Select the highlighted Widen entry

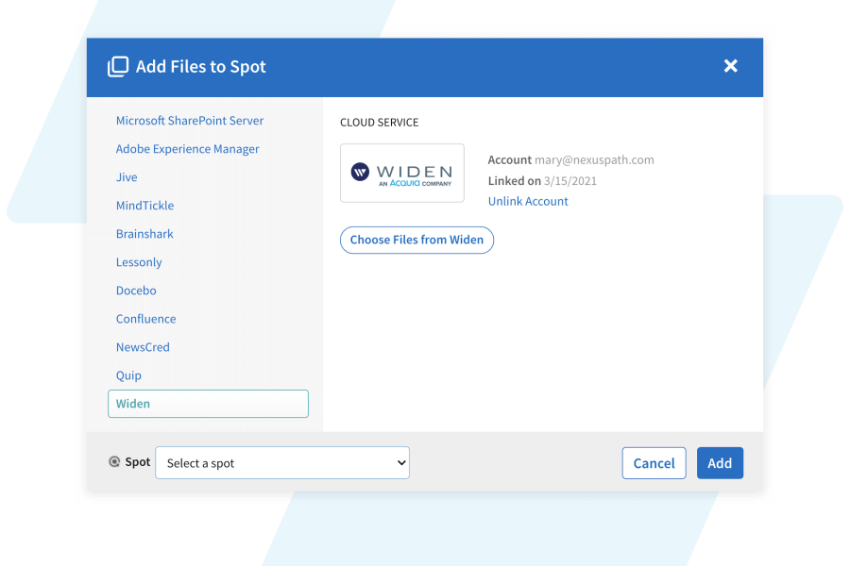point(208,404)
